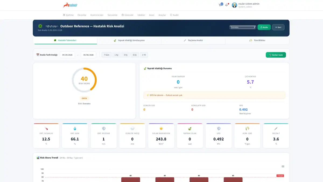Select the 1 Yıl range
This screenshot has width=323, height=182.
pyautogui.click(x=144, y=55)
